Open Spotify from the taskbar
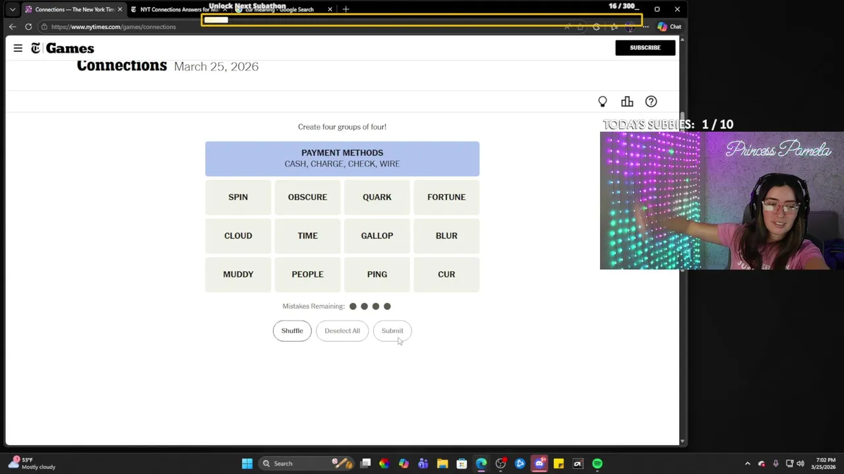The image size is (844, 474). coord(597,463)
